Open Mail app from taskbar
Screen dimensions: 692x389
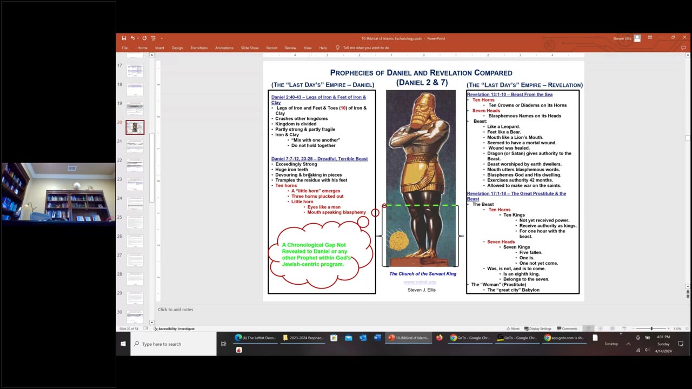pyautogui.click(x=348, y=338)
